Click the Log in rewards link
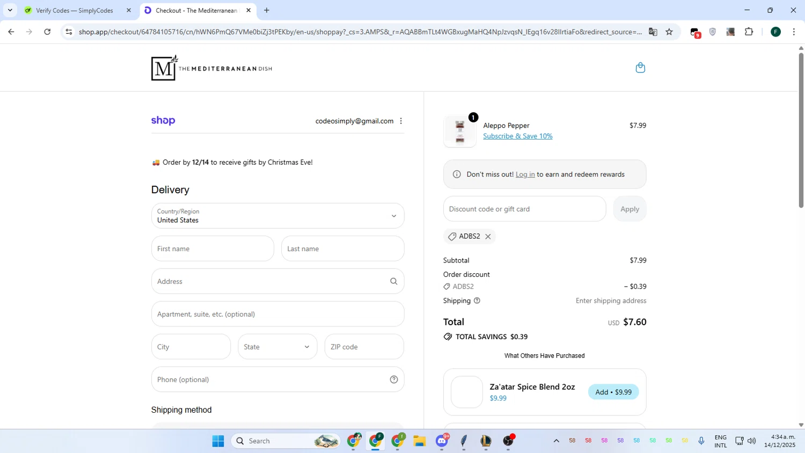 [525, 174]
